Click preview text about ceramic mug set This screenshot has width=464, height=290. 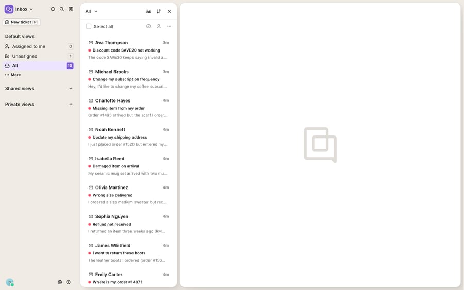[x=127, y=173]
